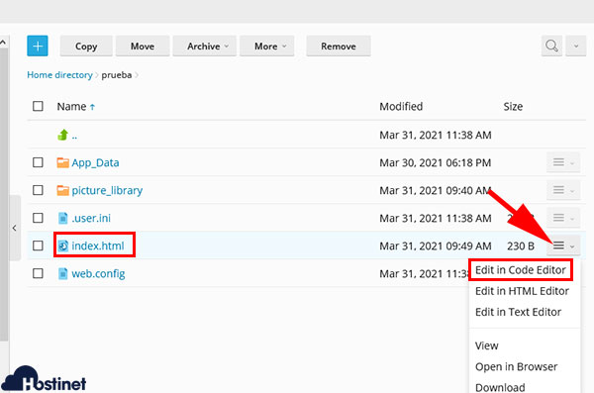Viewport: 594px width, 393px height.
Task: Tick the select-all checkbox in header
Action: coord(38,106)
